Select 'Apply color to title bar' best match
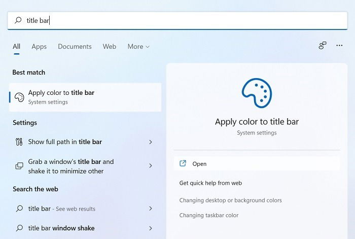 click(x=85, y=97)
